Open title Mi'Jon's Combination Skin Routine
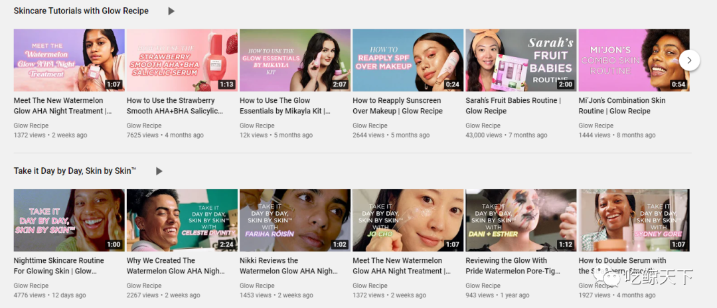This screenshot has width=717, height=308. (622, 106)
